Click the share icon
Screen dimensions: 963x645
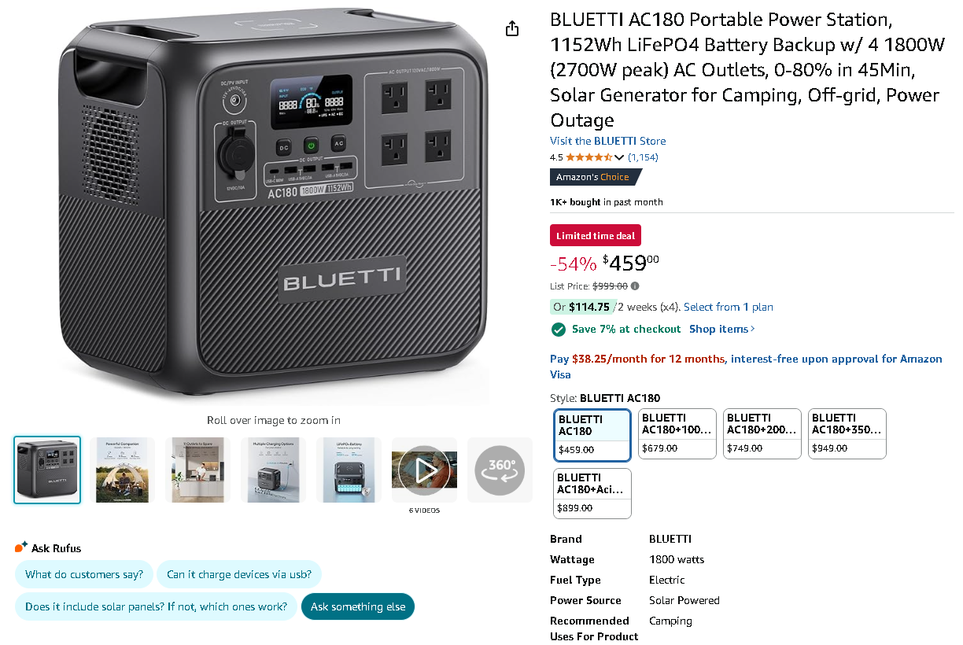pyautogui.click(x=512, y=27)
